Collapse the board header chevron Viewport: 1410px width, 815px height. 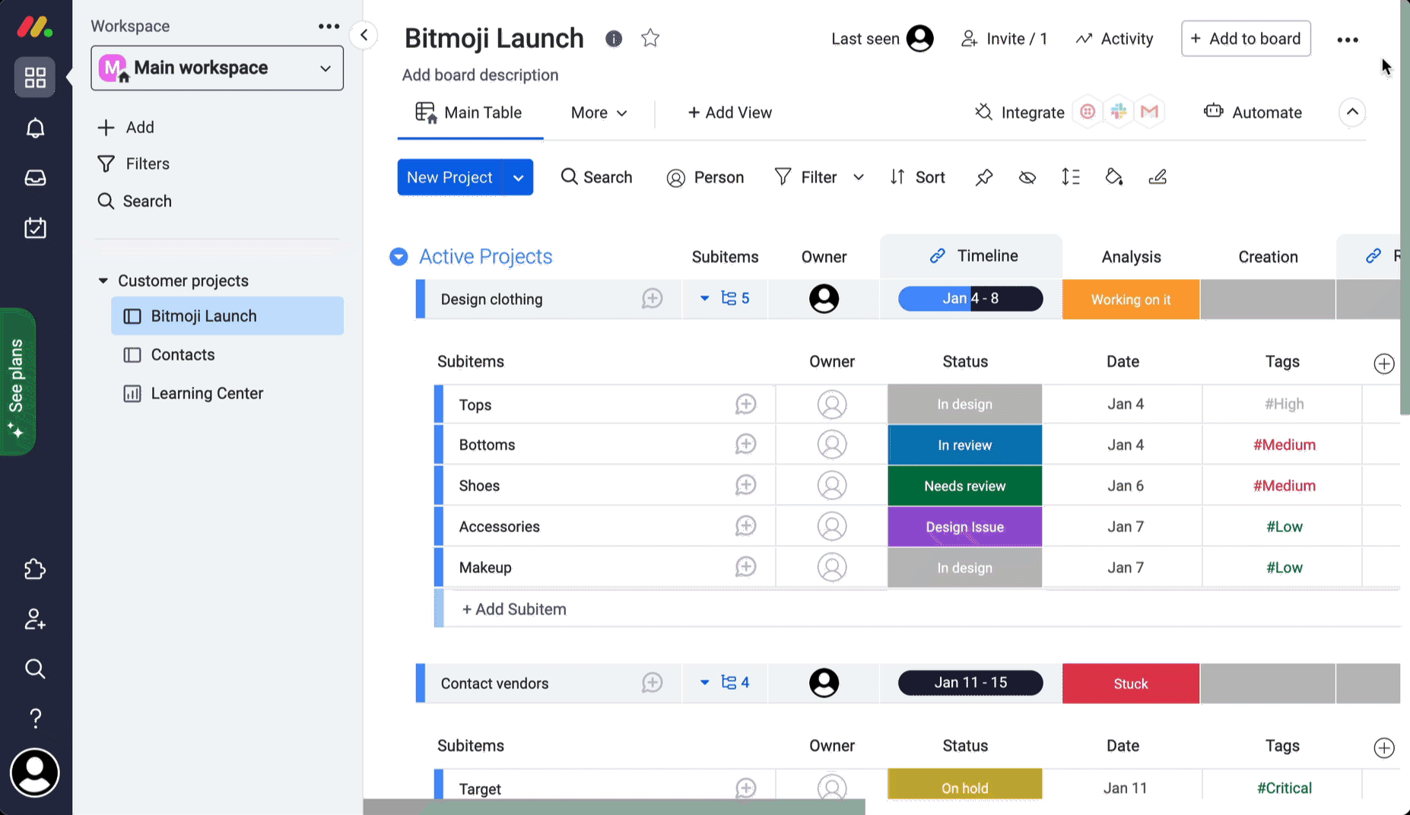1352,112
